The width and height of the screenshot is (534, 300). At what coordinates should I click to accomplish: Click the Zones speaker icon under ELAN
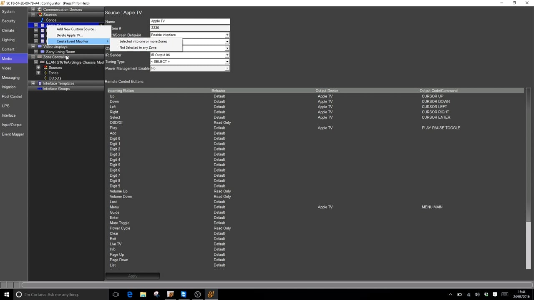tap(45, 73)
